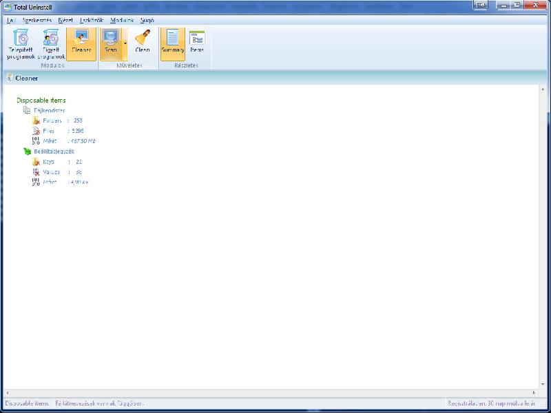Click the Files delete icon

coord(36,131)
